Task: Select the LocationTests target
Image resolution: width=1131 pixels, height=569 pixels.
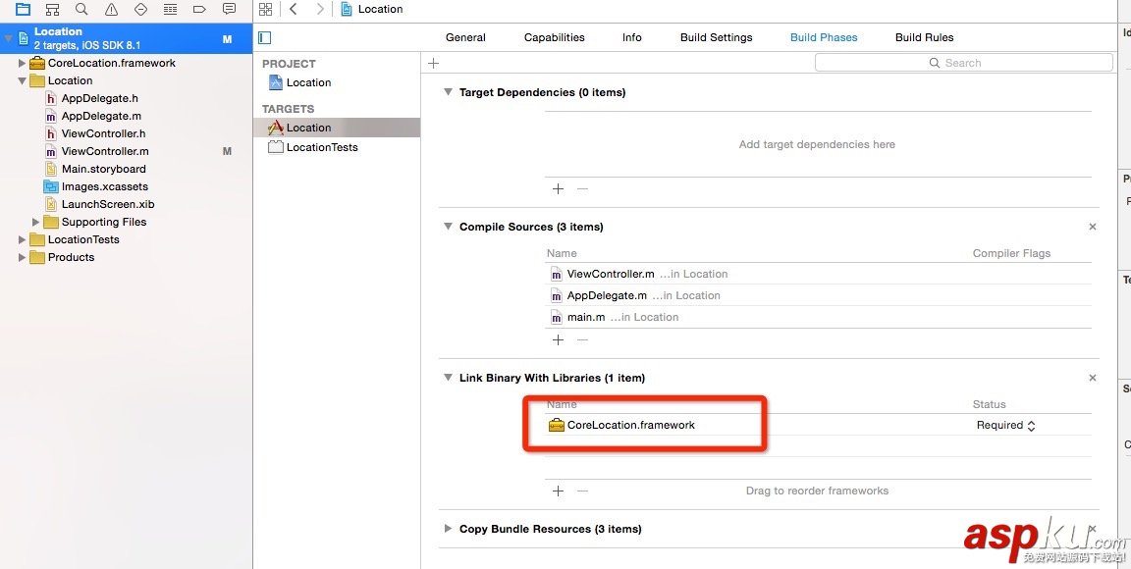Action: [x=322, y=147]
